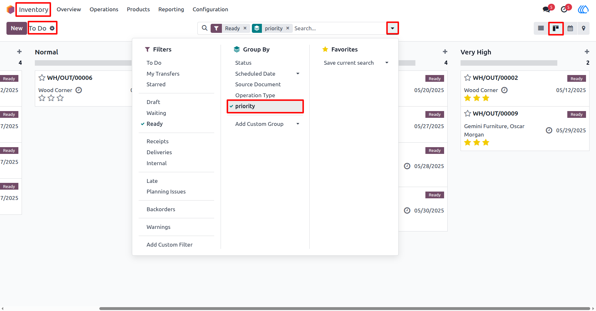This screenshot has width=596, height=311.
Task: Star the WH/OUT/00006 transfer
Action: [42, 78]
